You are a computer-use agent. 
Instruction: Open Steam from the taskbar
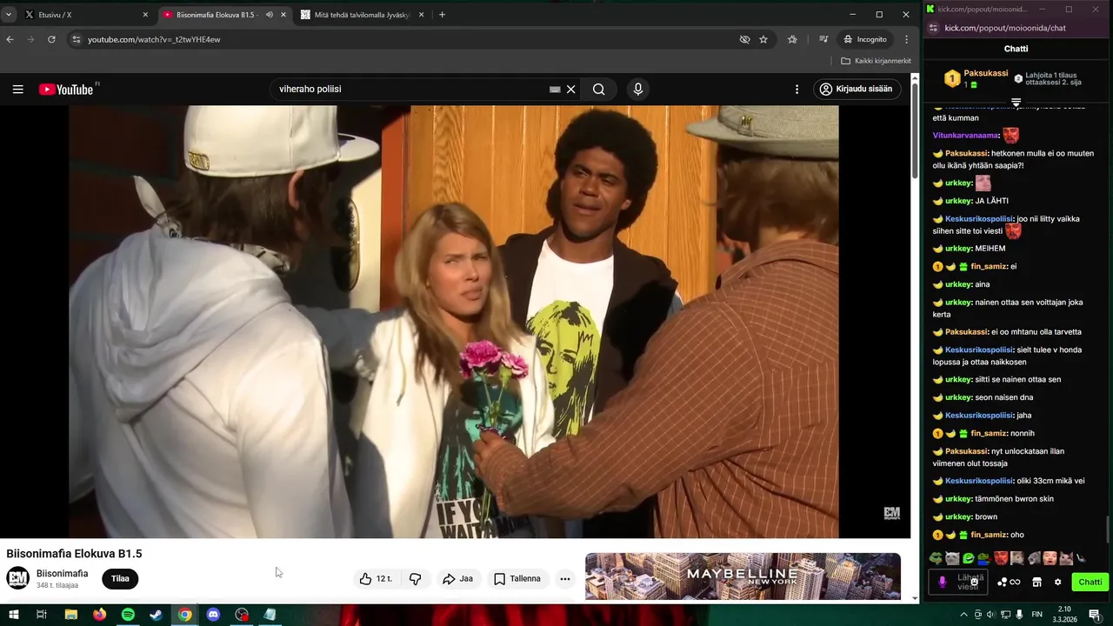157,615
